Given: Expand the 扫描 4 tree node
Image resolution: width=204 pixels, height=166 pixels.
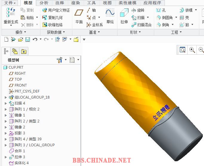Looking at the screenshot, I should (x=6, y=103).
